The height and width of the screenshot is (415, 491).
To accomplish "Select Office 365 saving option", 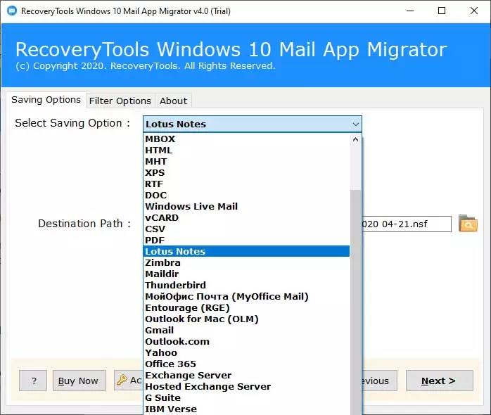I will point(170,364).
